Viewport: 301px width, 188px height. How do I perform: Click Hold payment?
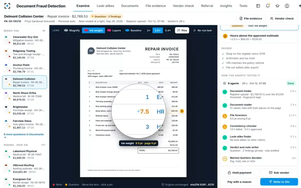(239, 173)
